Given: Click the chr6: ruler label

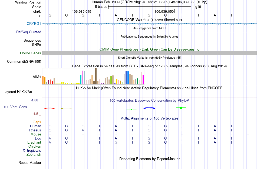Looking at the screenshot, I should point(37,11).
